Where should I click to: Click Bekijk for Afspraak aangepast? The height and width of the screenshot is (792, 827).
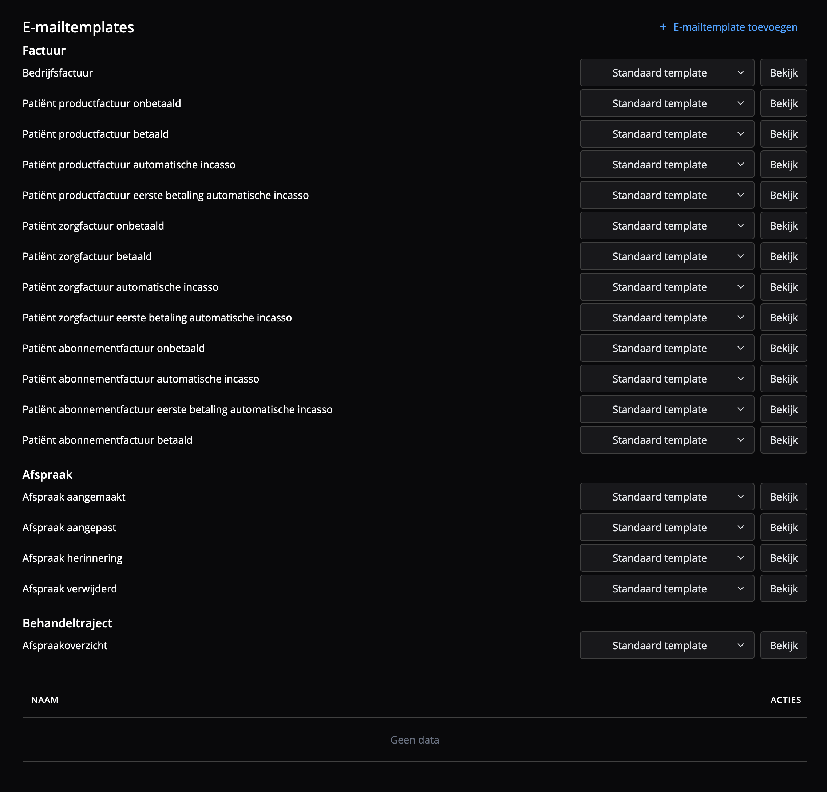point(783,527)
